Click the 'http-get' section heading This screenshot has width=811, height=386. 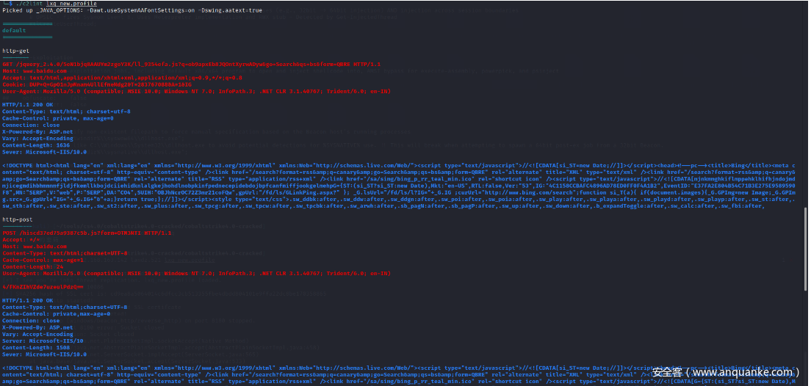click(x=15, y=51)
